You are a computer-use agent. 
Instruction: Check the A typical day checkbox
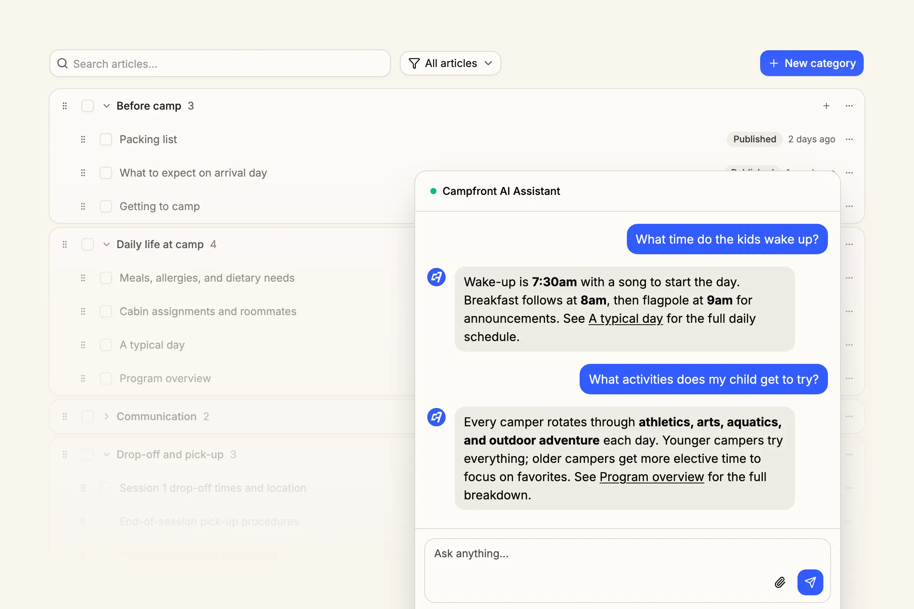coord(106,345)
